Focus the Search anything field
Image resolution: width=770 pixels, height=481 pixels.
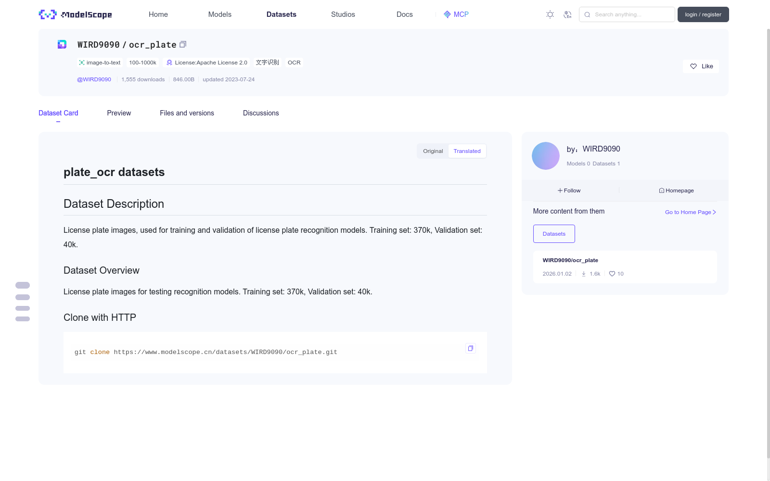pos(627,14)
